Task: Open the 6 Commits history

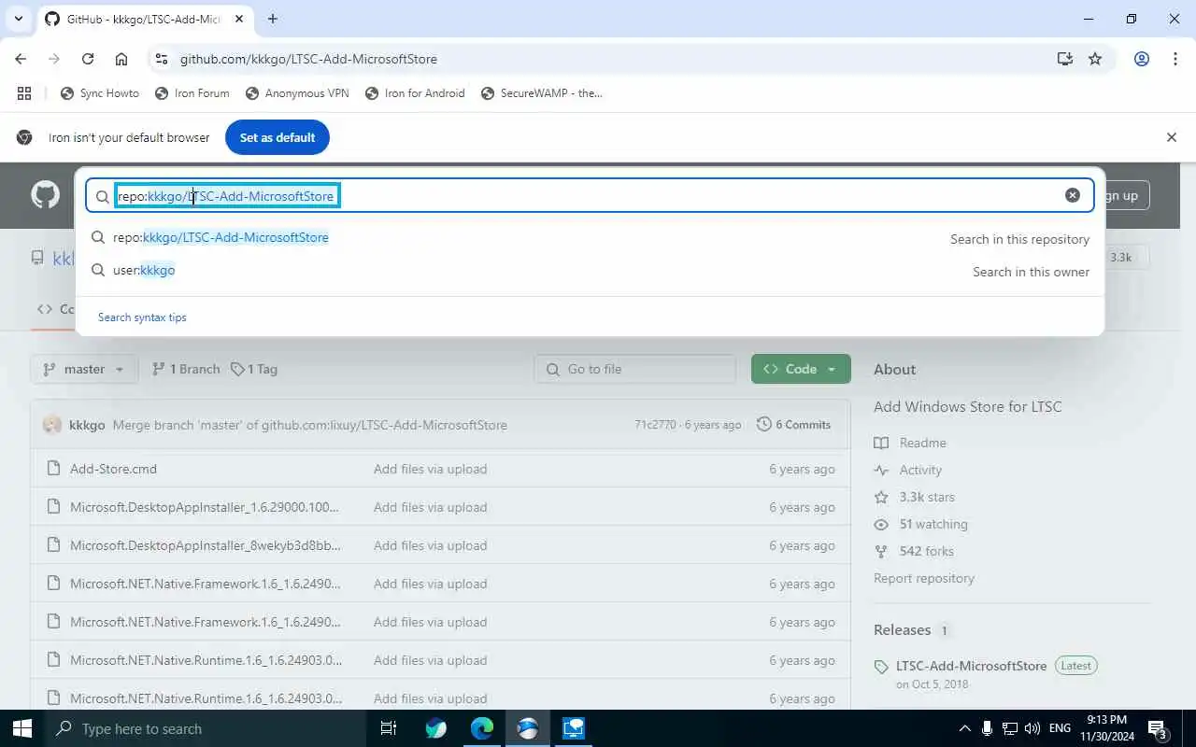Action: click(x=793, y=424)
